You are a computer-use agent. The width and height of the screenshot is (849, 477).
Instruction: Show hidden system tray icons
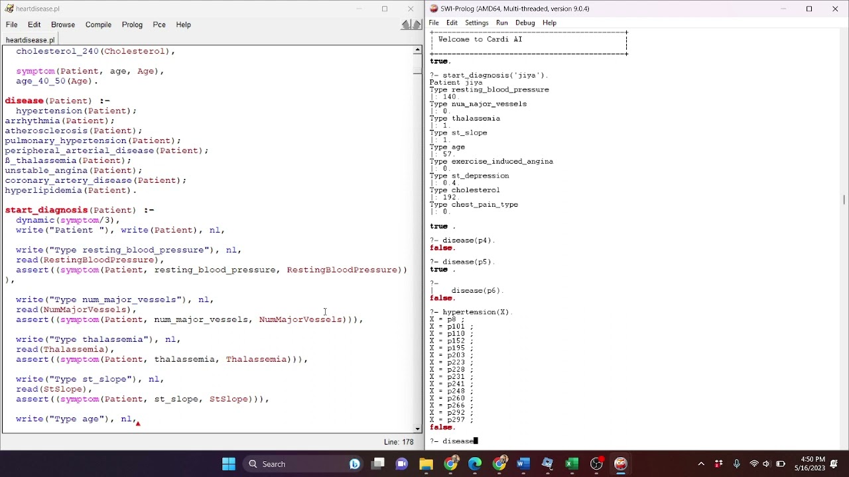click(x=701, y=464)
